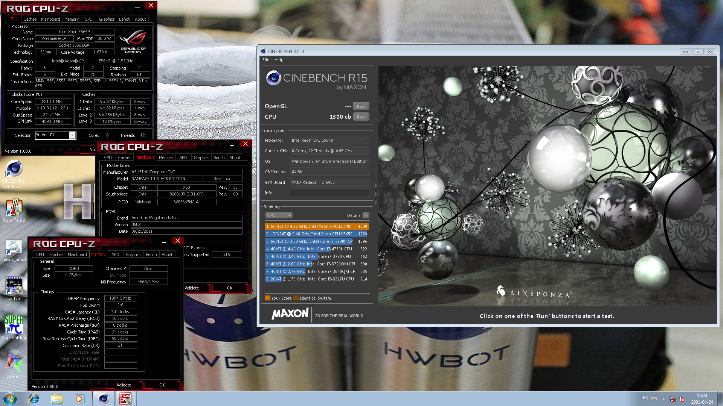Select Bench tab in Memory CPU-Z window
The width and height of the screenshot is (723, 406).
151,255
